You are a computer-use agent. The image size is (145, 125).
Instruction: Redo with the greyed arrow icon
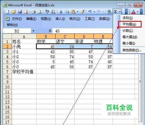tap(99, 12)
